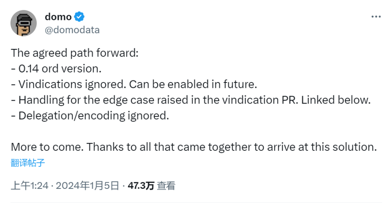Image resolution: width=391 pixels, height=203 pixels.
Task: Click the words 'vindication PR' in the post
Action: pyautogui.click(x=260, y=100)
